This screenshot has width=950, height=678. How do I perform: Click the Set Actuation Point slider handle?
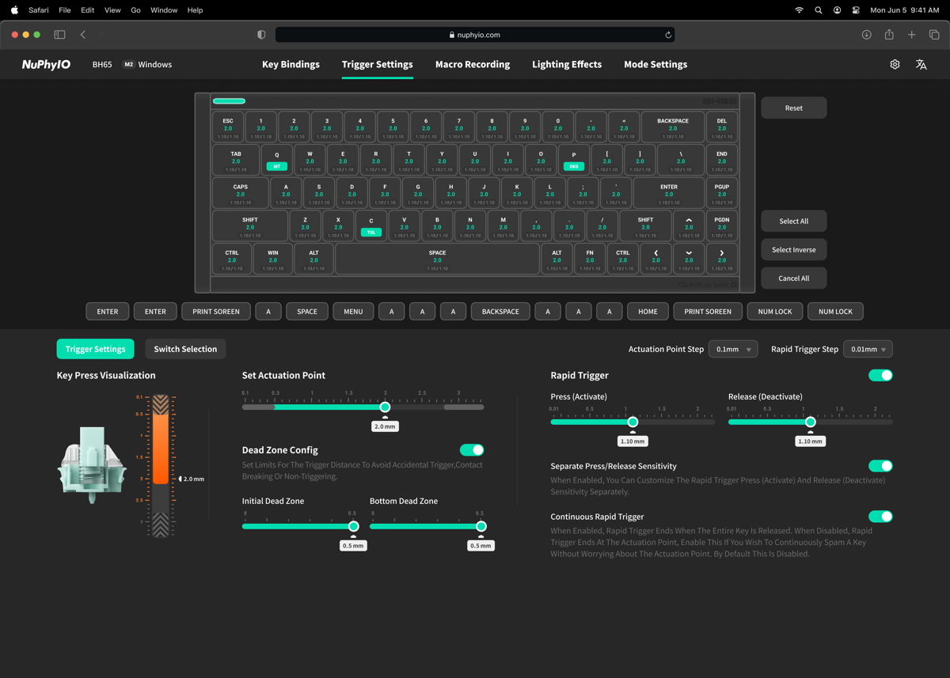(385, 407)
